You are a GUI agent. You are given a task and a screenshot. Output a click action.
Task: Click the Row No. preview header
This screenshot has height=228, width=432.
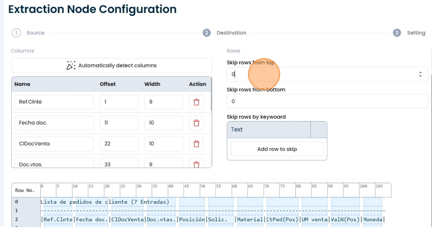coord(25,191)
